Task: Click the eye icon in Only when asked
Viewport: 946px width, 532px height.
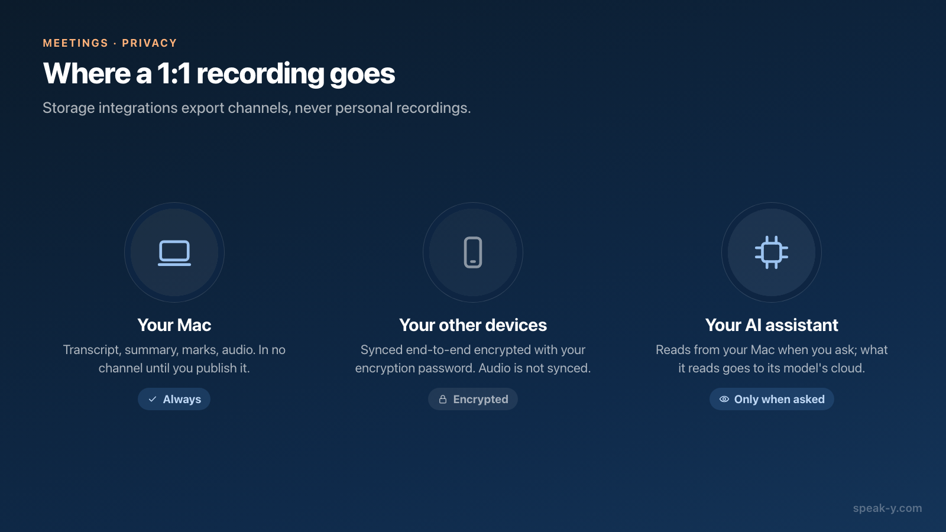Action: click(724, 399)
